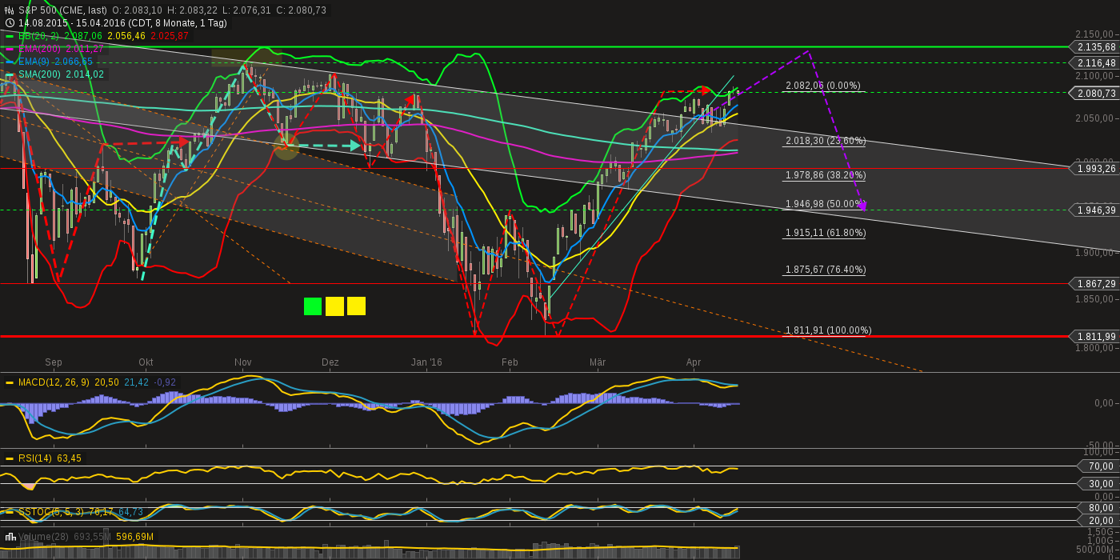Screen dimensions: 1120x560
Task: Click the Feb month label on time axis
Action: click(x=510, y=362)
